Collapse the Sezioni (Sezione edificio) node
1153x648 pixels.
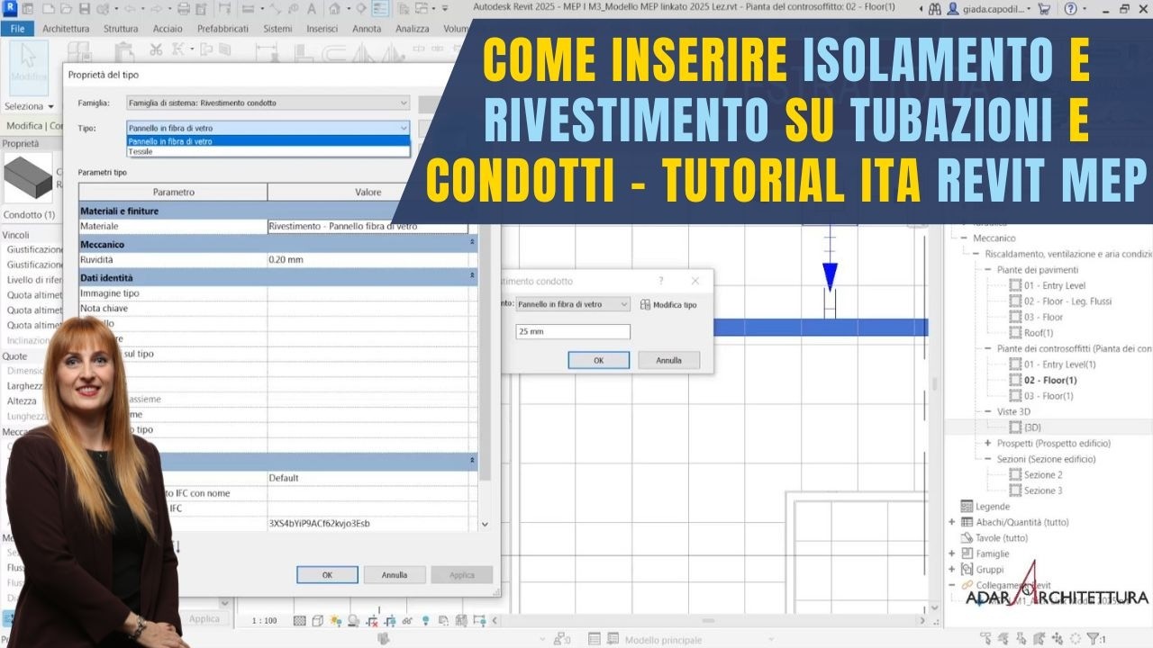[988, 459]
